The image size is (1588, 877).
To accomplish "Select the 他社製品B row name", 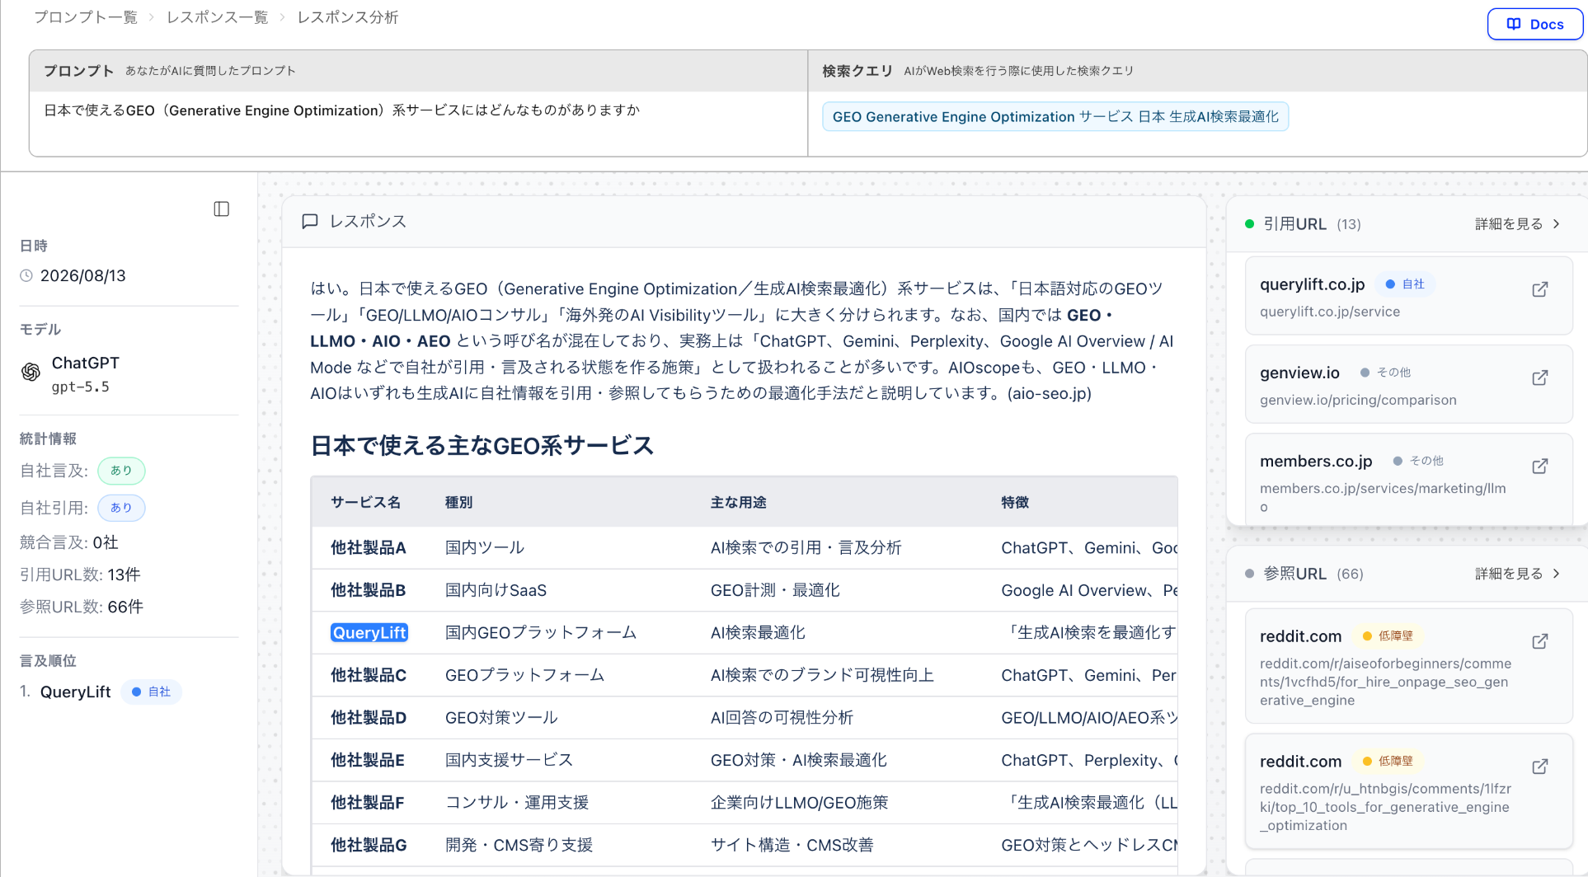I will point(369,590).
